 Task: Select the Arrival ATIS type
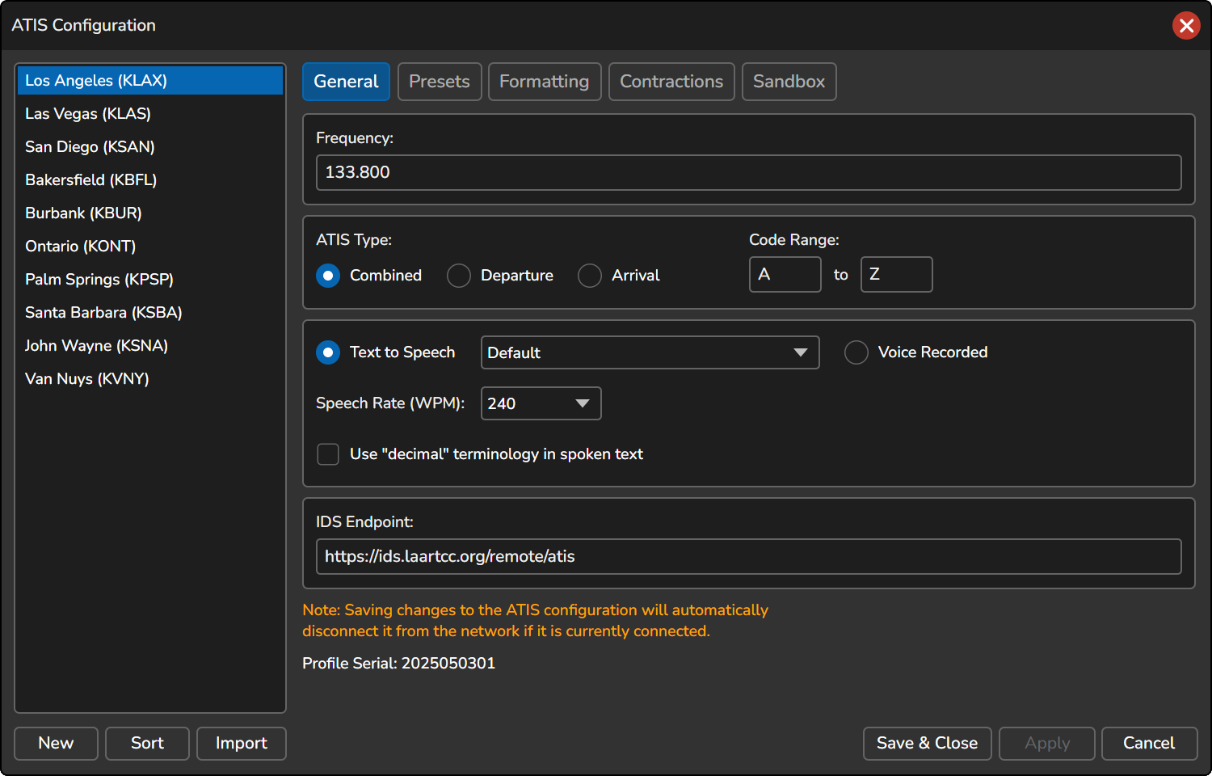pos(590,276)
